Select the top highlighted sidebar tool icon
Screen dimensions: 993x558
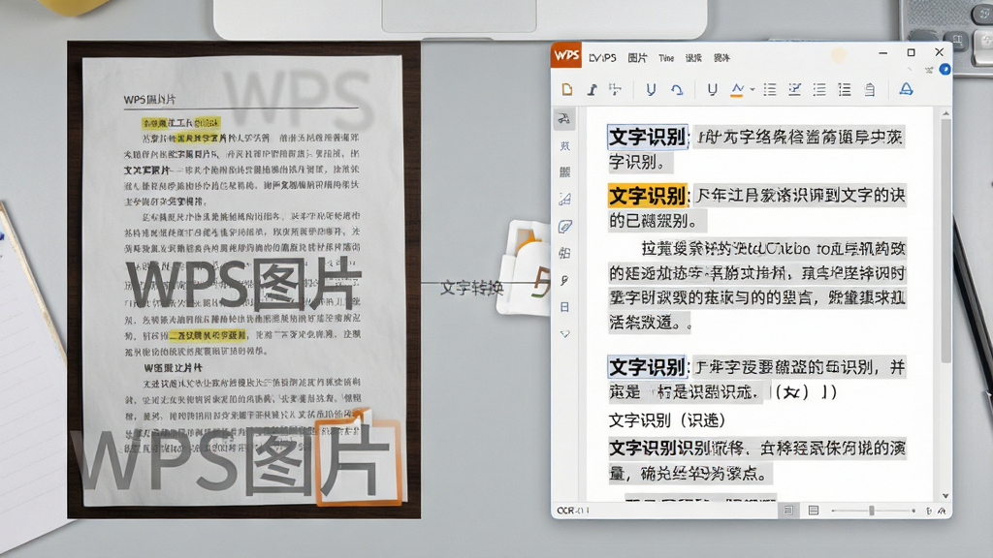[x=564, y=118]
